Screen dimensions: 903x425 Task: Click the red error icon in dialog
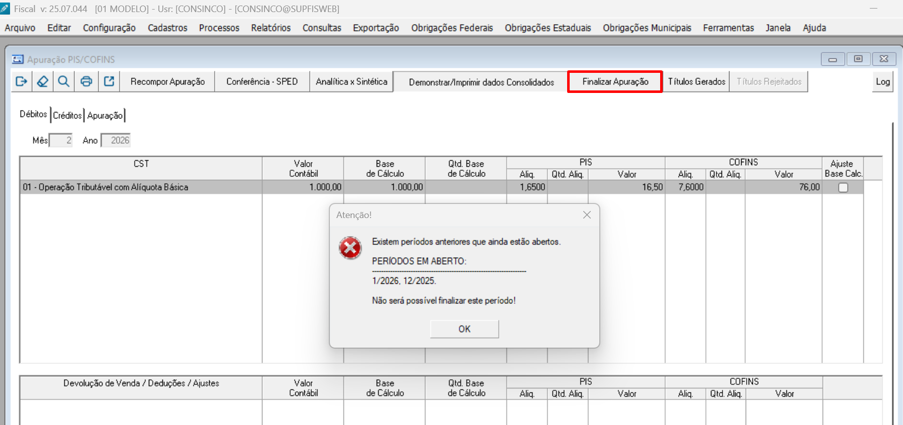coord(350,248)
